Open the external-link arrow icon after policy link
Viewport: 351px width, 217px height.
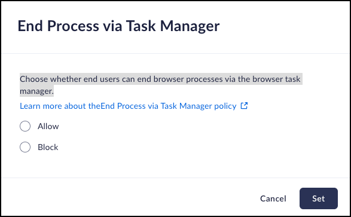[244, 106]
